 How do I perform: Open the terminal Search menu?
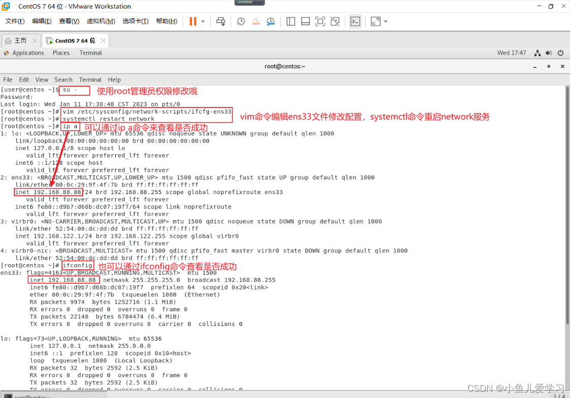(64, 80)
